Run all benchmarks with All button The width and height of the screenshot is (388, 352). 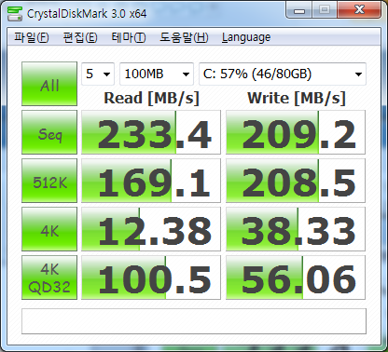(x=49, y=84)
